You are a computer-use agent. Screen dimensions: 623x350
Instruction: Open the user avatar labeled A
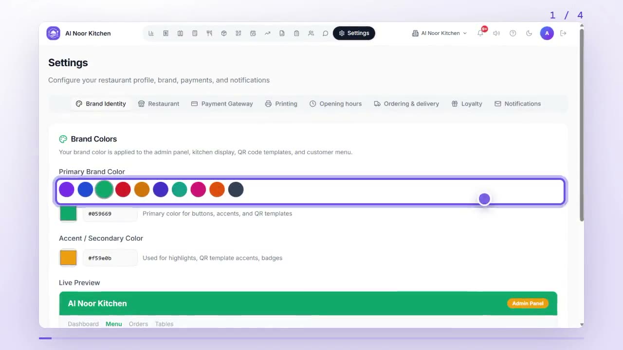(x=547, y=34)
